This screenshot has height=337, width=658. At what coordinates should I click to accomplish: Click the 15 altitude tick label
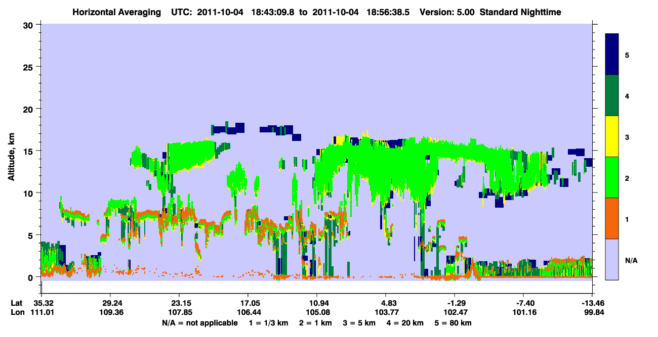[x=30, y=151]
